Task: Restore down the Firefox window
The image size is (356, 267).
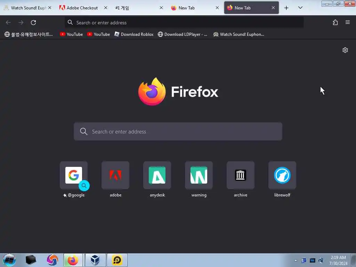Action: coord(338,3)
